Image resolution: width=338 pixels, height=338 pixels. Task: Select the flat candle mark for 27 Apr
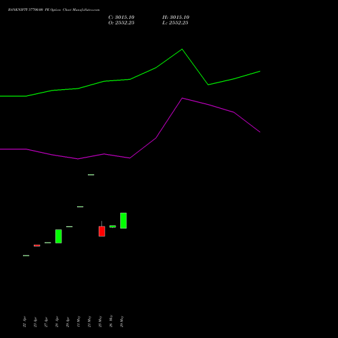[x=48, y=243]
